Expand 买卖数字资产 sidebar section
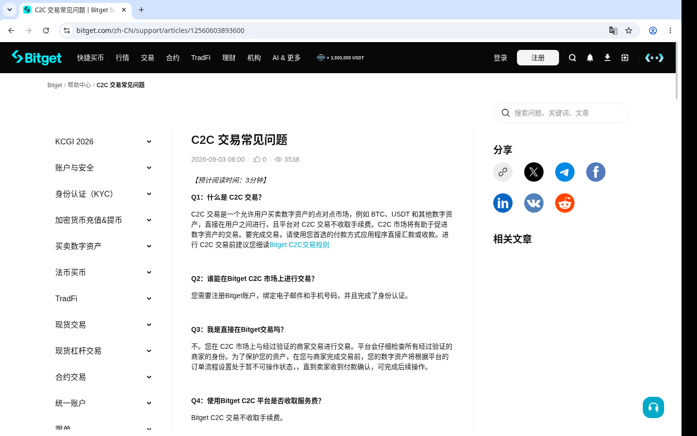This screenshot has height=436, width=697. [104, 246]
